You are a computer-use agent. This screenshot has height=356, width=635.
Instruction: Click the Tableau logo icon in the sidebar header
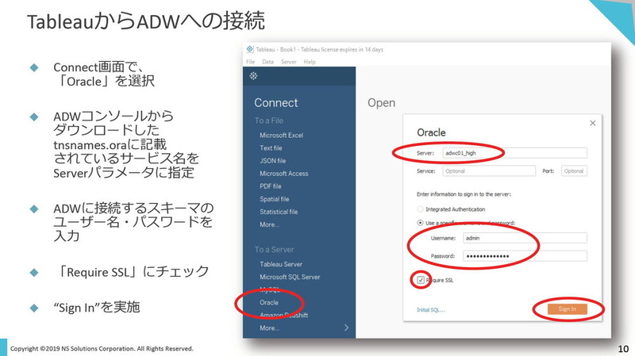(253, 75)
